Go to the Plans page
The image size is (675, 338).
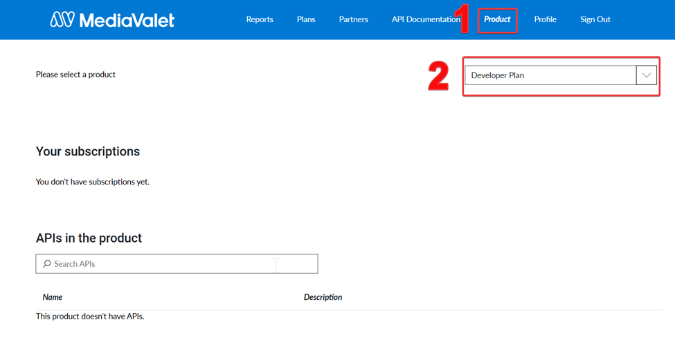(x=306, y=19)
